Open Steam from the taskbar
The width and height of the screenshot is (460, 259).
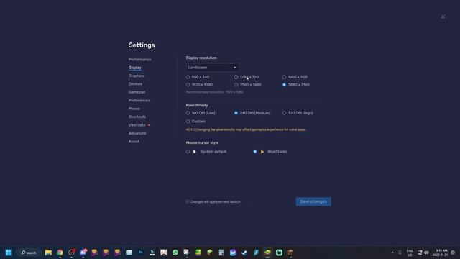click(x=244, y=253)
